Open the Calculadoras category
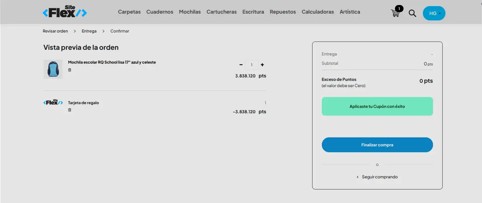 point(318,12)
